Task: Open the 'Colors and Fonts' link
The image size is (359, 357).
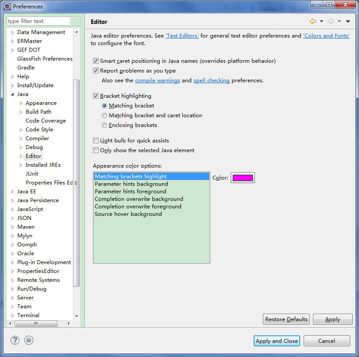Action: click(326, 36)
